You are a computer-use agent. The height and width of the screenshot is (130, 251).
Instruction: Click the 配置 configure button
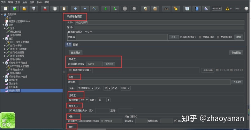click(x=239, y=37)
